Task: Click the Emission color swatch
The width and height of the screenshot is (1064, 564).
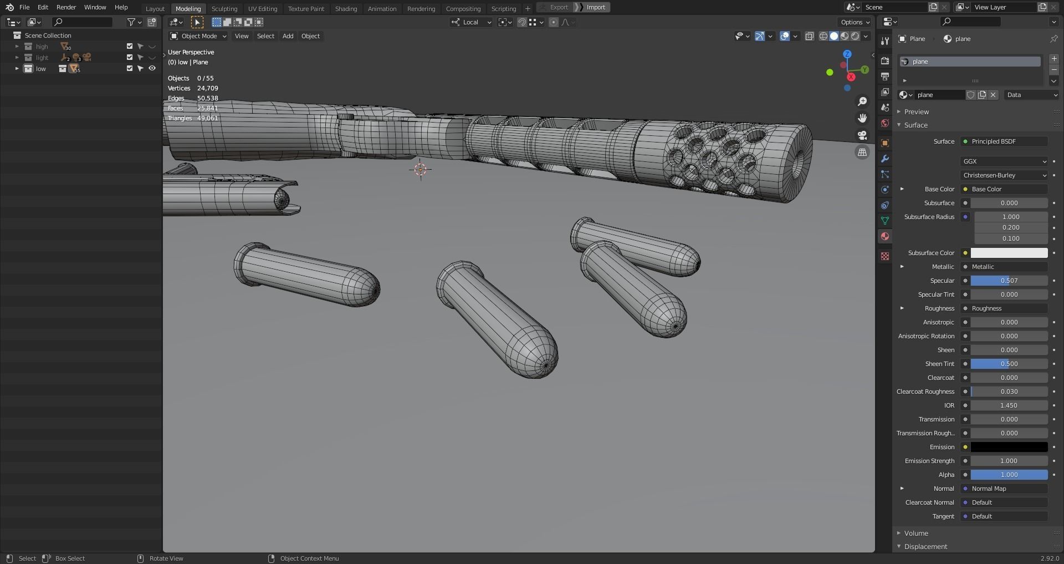Action: (1009, 447)
